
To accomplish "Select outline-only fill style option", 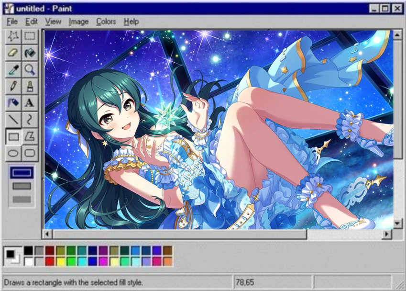I will pyautogui.click(x=22, y=173).
